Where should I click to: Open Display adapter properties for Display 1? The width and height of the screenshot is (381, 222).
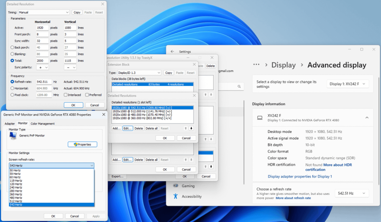(300, 176)
